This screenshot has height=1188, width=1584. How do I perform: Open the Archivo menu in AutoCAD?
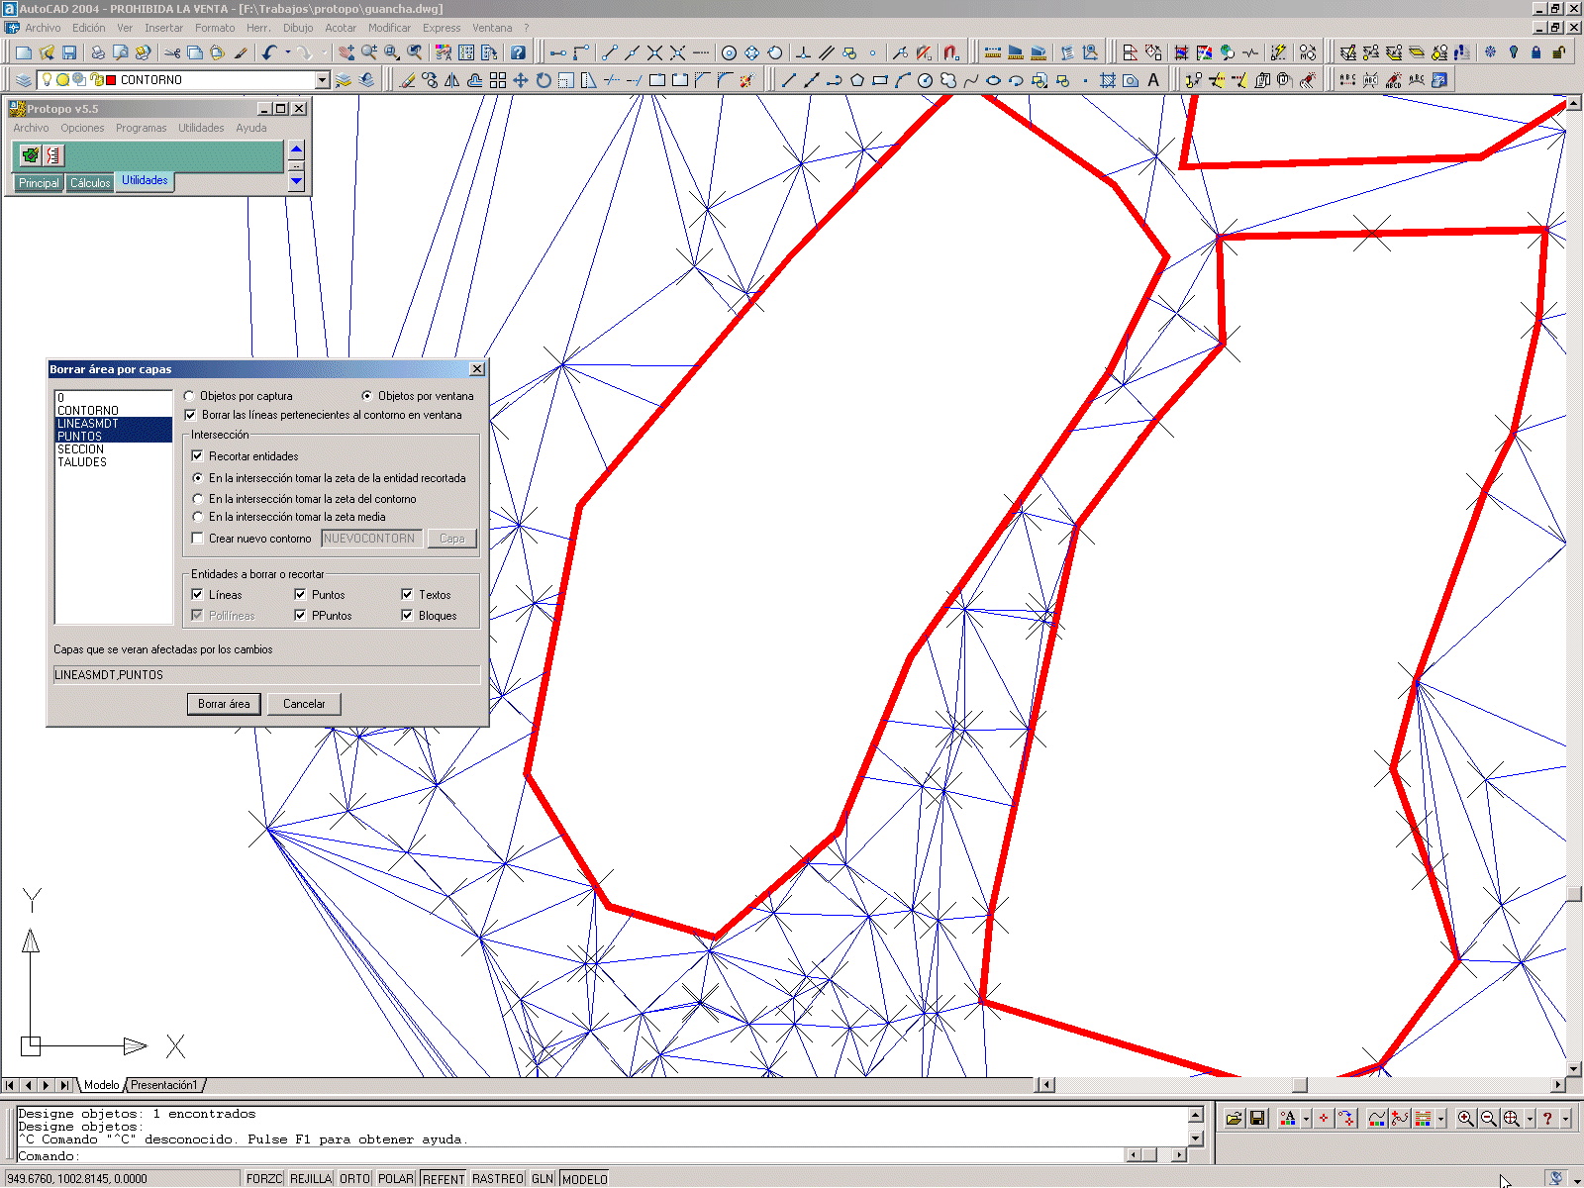(43, 28)
